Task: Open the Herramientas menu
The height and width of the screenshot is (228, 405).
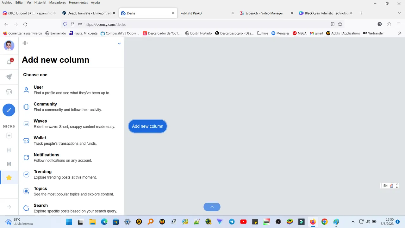Action: 78,3
